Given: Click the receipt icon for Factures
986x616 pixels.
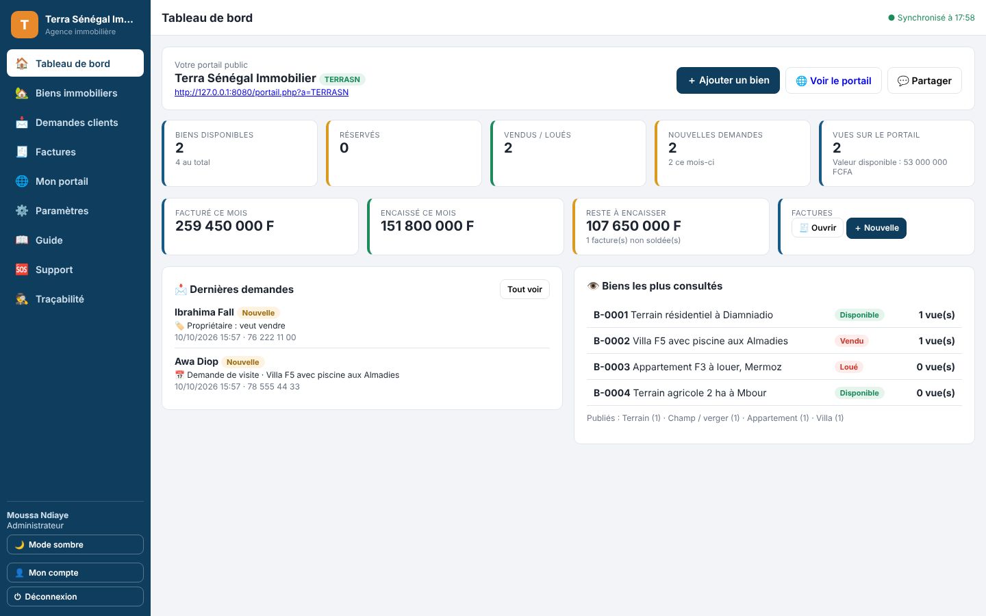Looking at the screenshot, I should [x=22, y=152].
